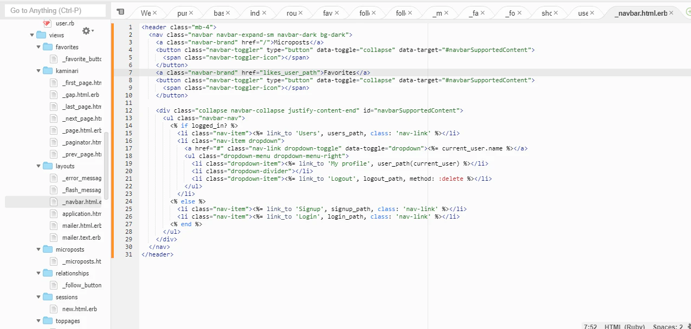Open the gear icon's dropdown arrow
This screenshot has height=329, width=691.
tap(92, 31)
